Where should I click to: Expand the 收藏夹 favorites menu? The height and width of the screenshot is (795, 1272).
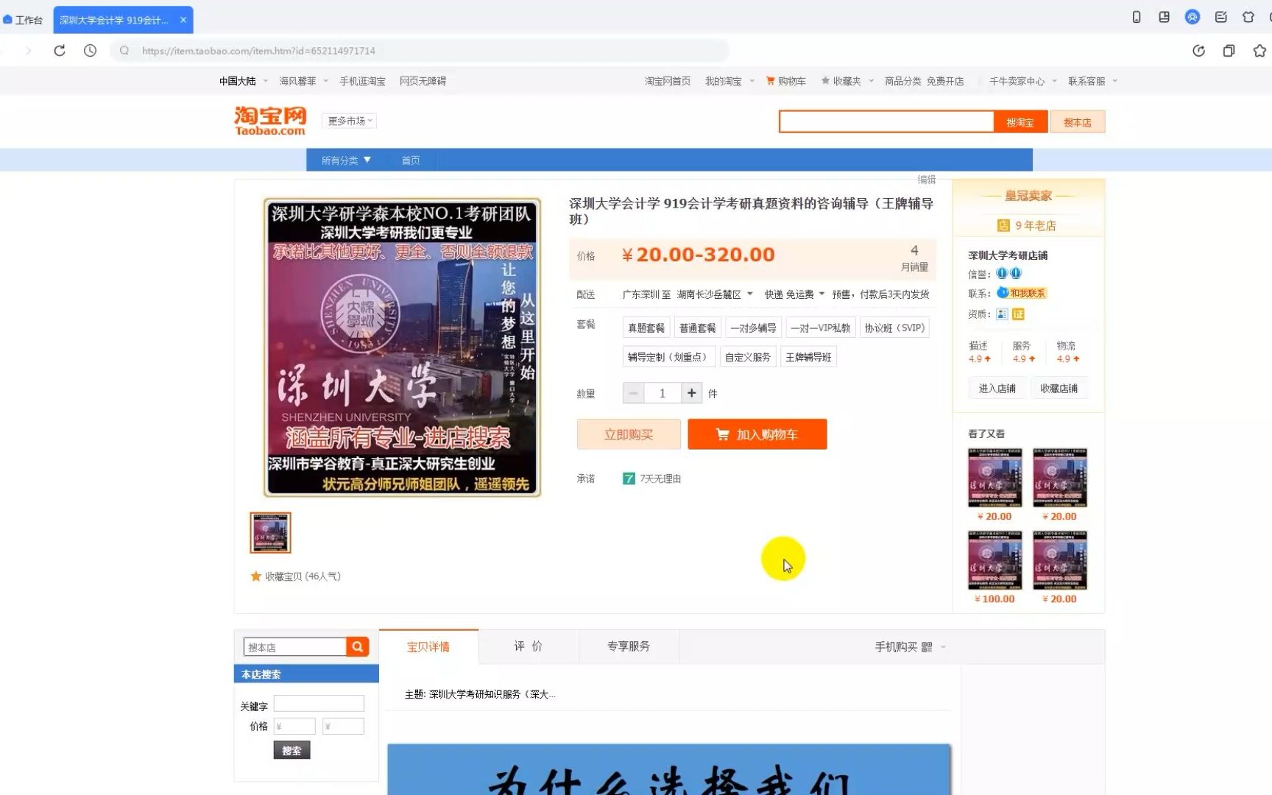click(847, 81)
